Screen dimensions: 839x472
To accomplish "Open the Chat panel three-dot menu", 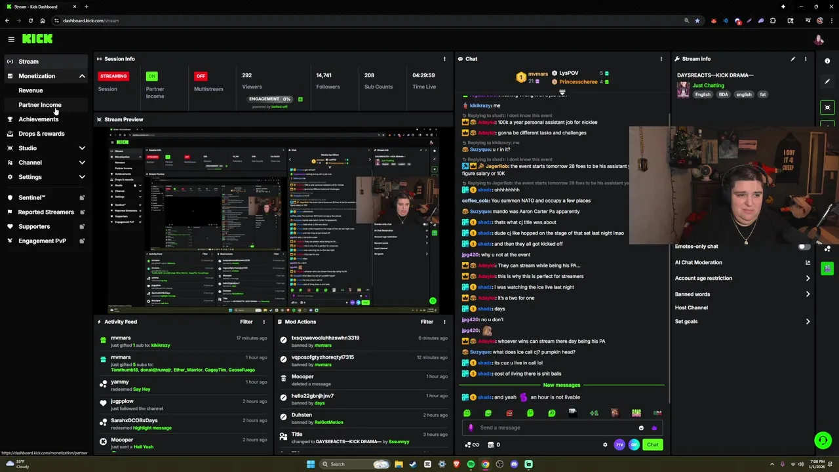I will [661, 59].
